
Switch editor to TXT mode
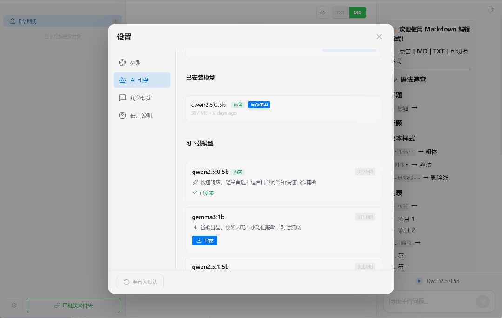pyautogui.click(x=341, y=13)
